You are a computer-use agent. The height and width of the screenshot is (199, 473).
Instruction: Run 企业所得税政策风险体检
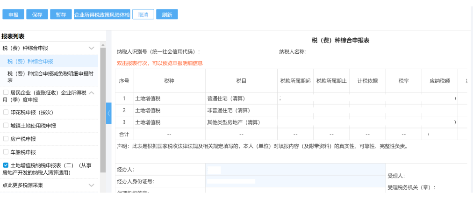click(102, 14)
